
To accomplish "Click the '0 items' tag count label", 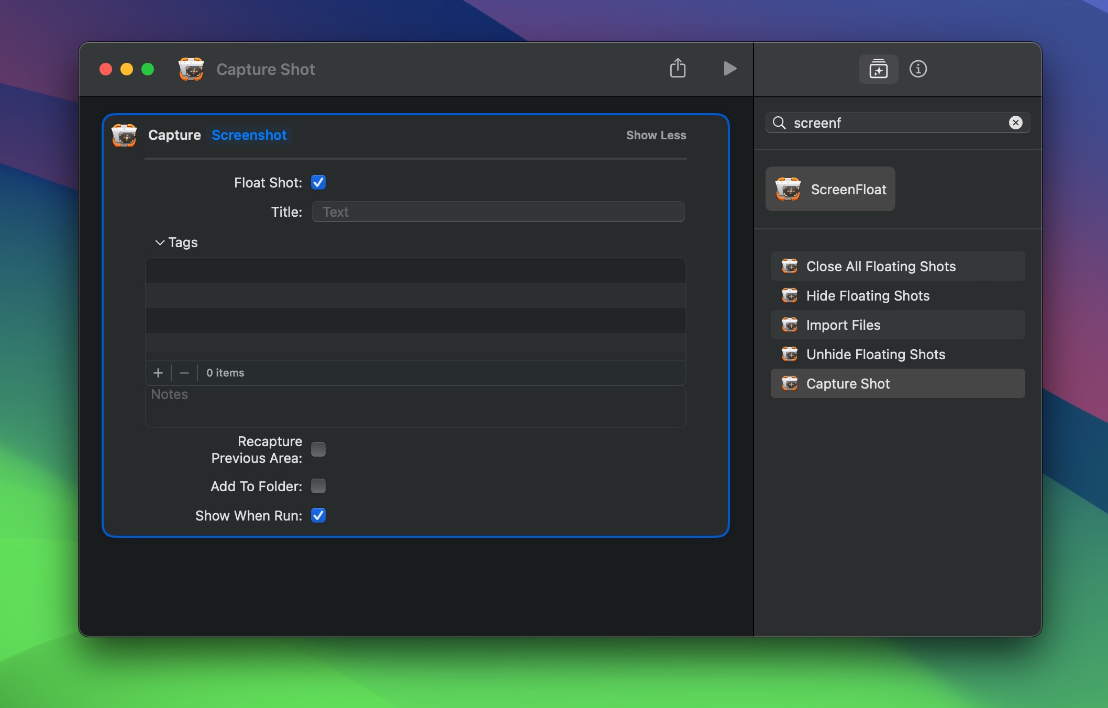I will tap(225, 372).
